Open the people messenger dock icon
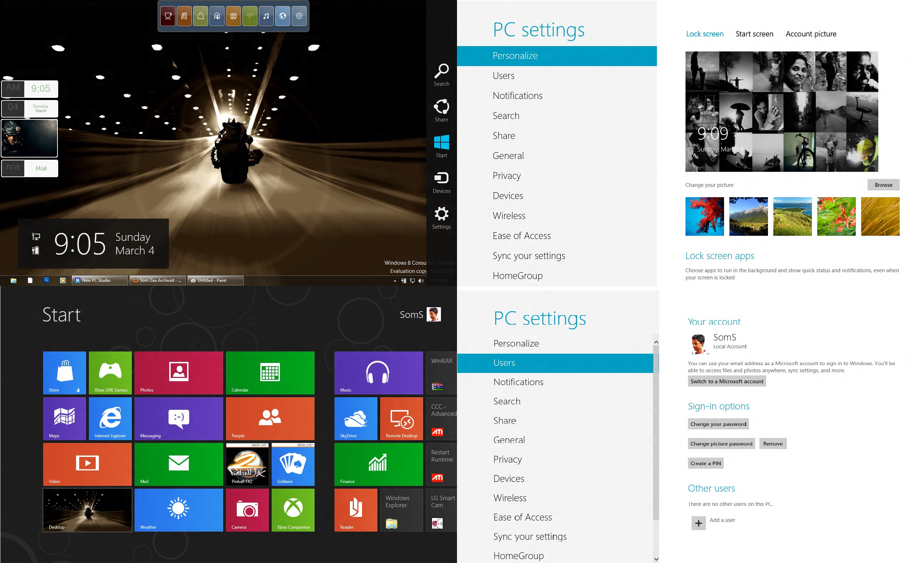This screenshot has height=563, width=914. pyautogui.click(x=217, y=16)
